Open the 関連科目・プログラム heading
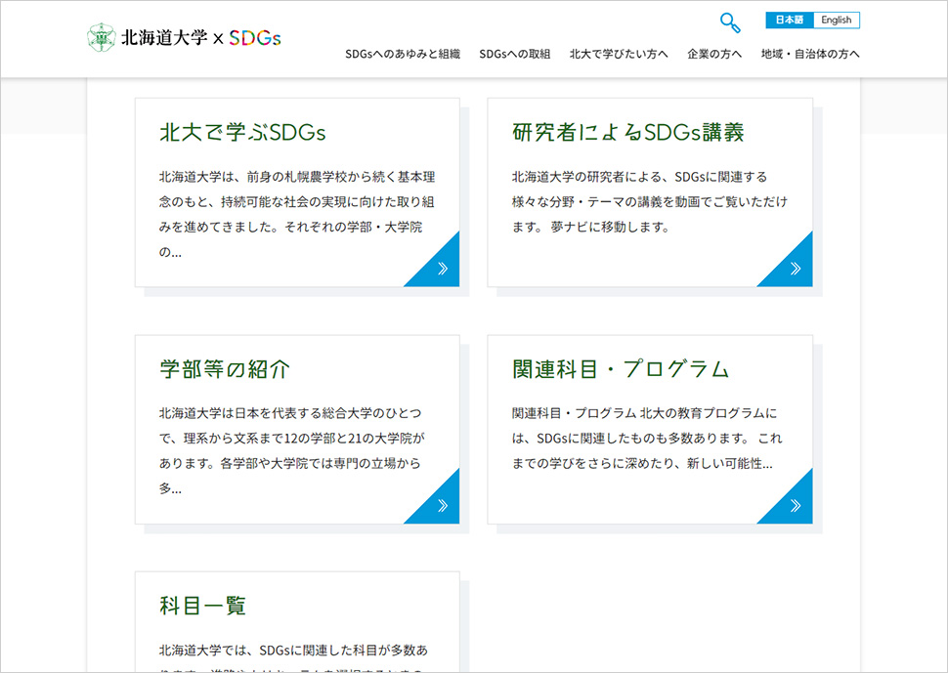This screenshot has height=673, width=948. pyautogui.click(x=621, y=369)
